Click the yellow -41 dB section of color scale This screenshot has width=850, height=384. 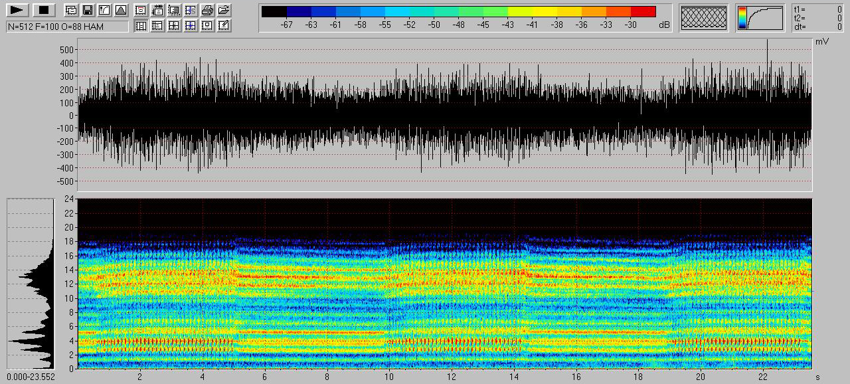point(532,11)
